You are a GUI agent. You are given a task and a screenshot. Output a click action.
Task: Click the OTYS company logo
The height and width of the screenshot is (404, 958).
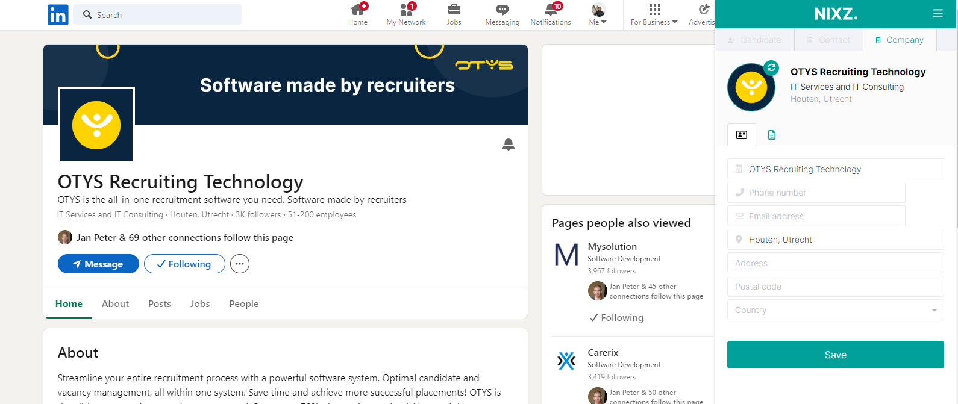(96, 125)
